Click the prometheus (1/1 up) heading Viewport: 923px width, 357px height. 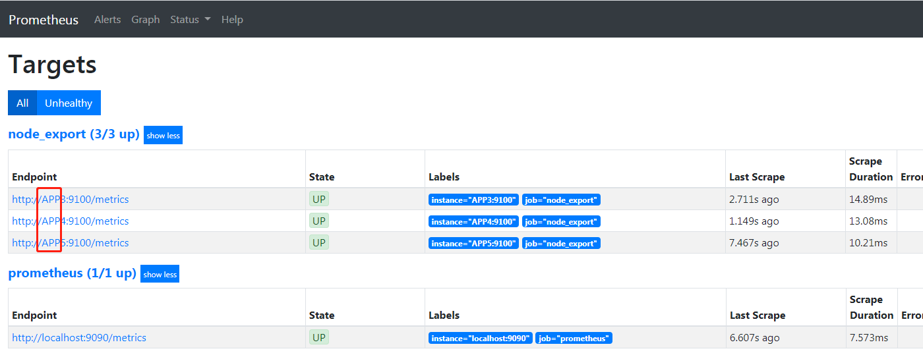coord(72,273)
